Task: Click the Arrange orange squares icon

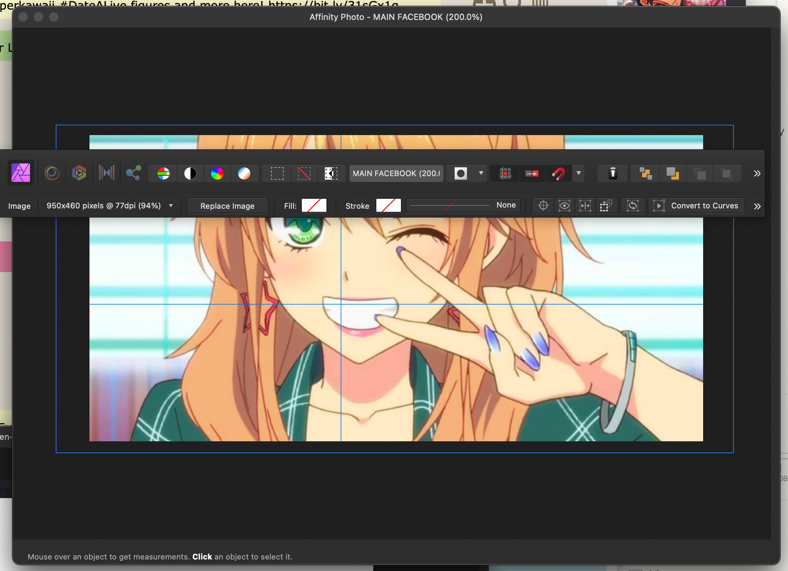Action: [x=646, y=173]
